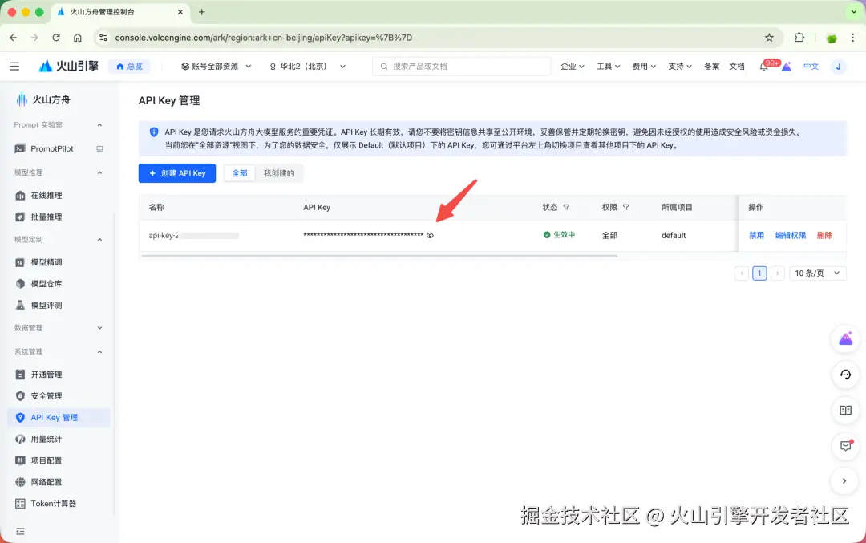
Task: Filter by the 权限 column funnel icon
Action: tap(625, 207)
